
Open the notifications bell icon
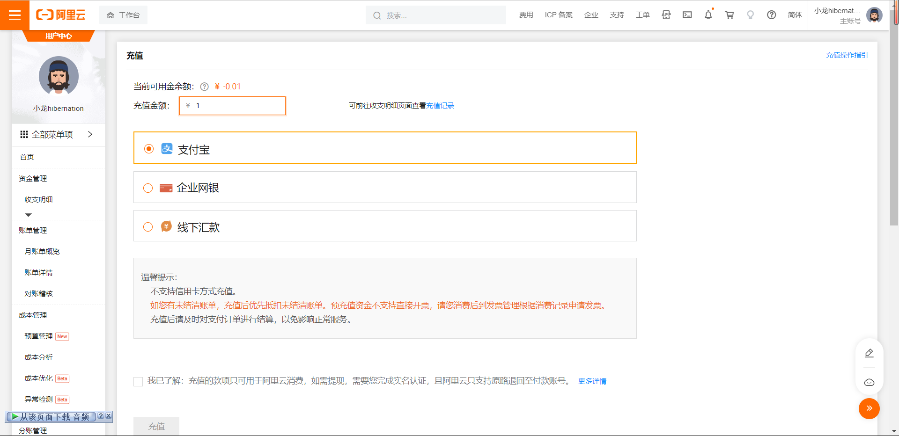(x=708, y=15)
